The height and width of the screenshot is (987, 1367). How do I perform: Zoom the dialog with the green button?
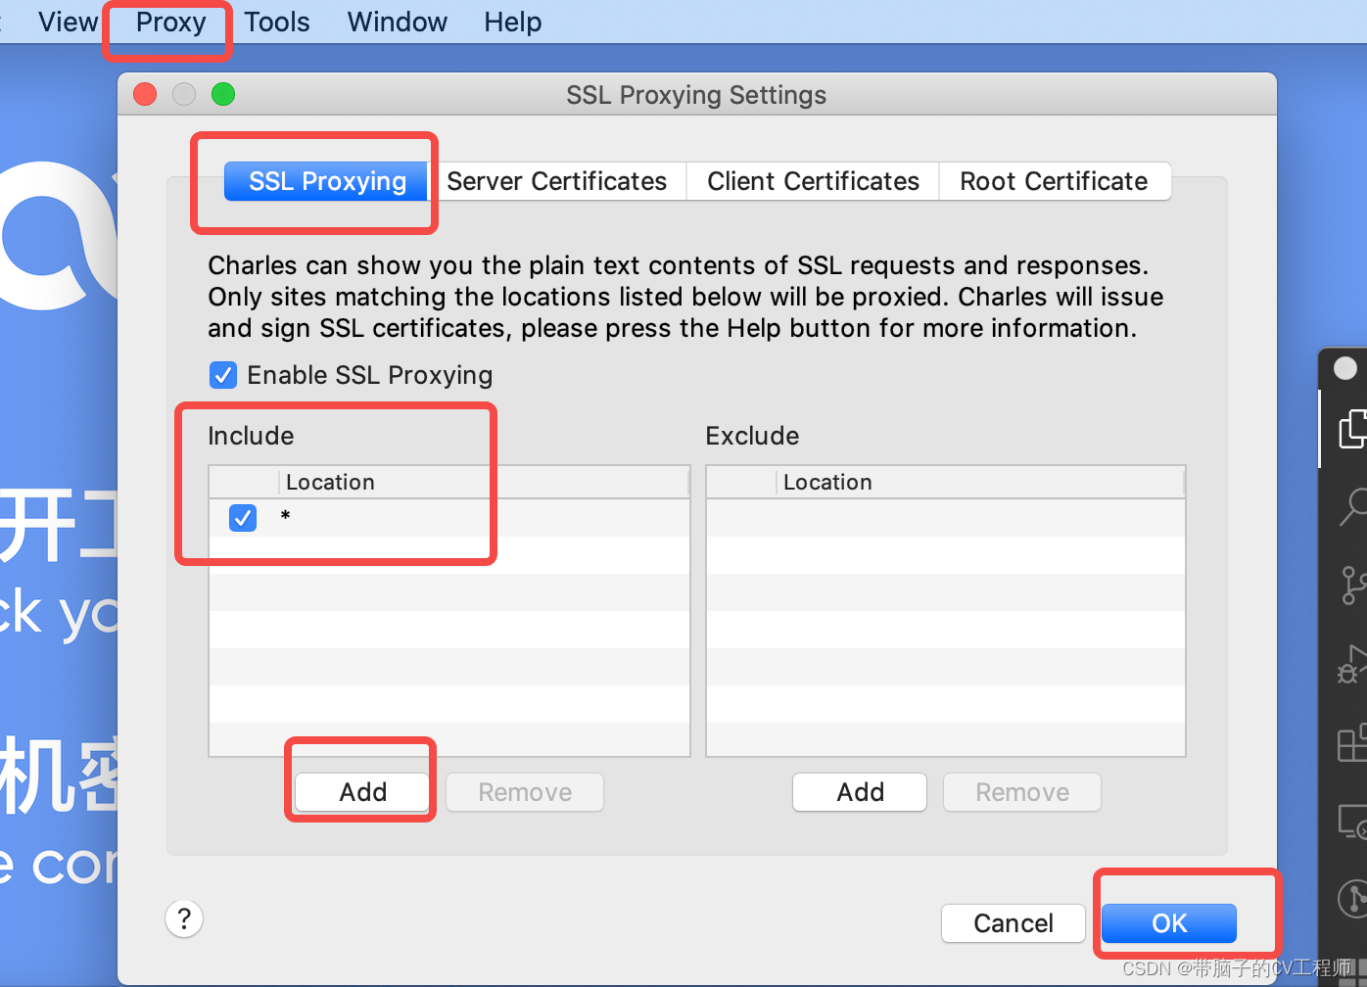point(223,94)
